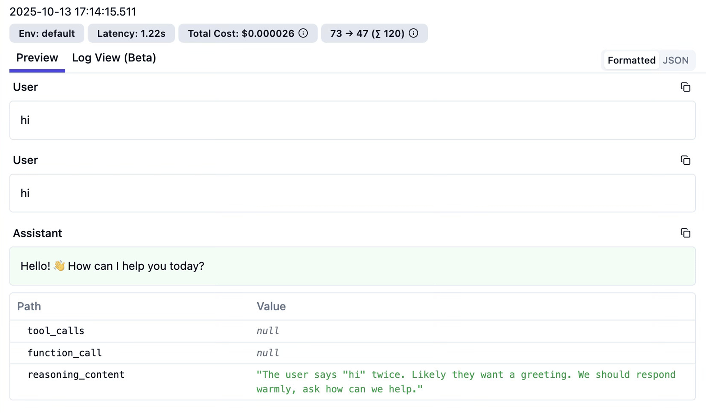
Task: Click the Latency 1.22s badge
Action: pyautogui.click(x=131, y=34)
